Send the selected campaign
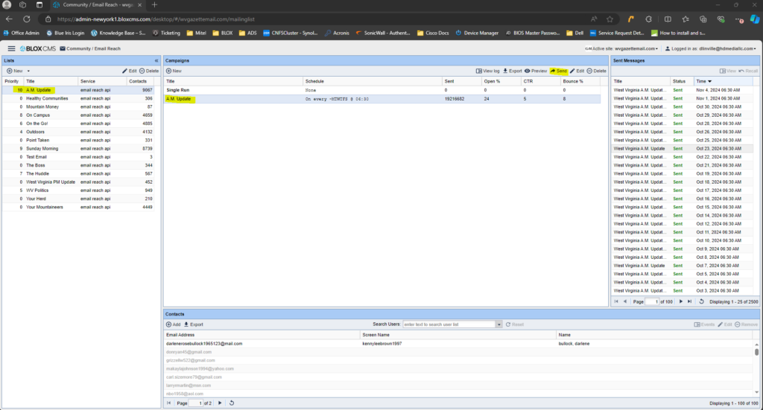The image size is (763, 410). (x=558, y=71)
